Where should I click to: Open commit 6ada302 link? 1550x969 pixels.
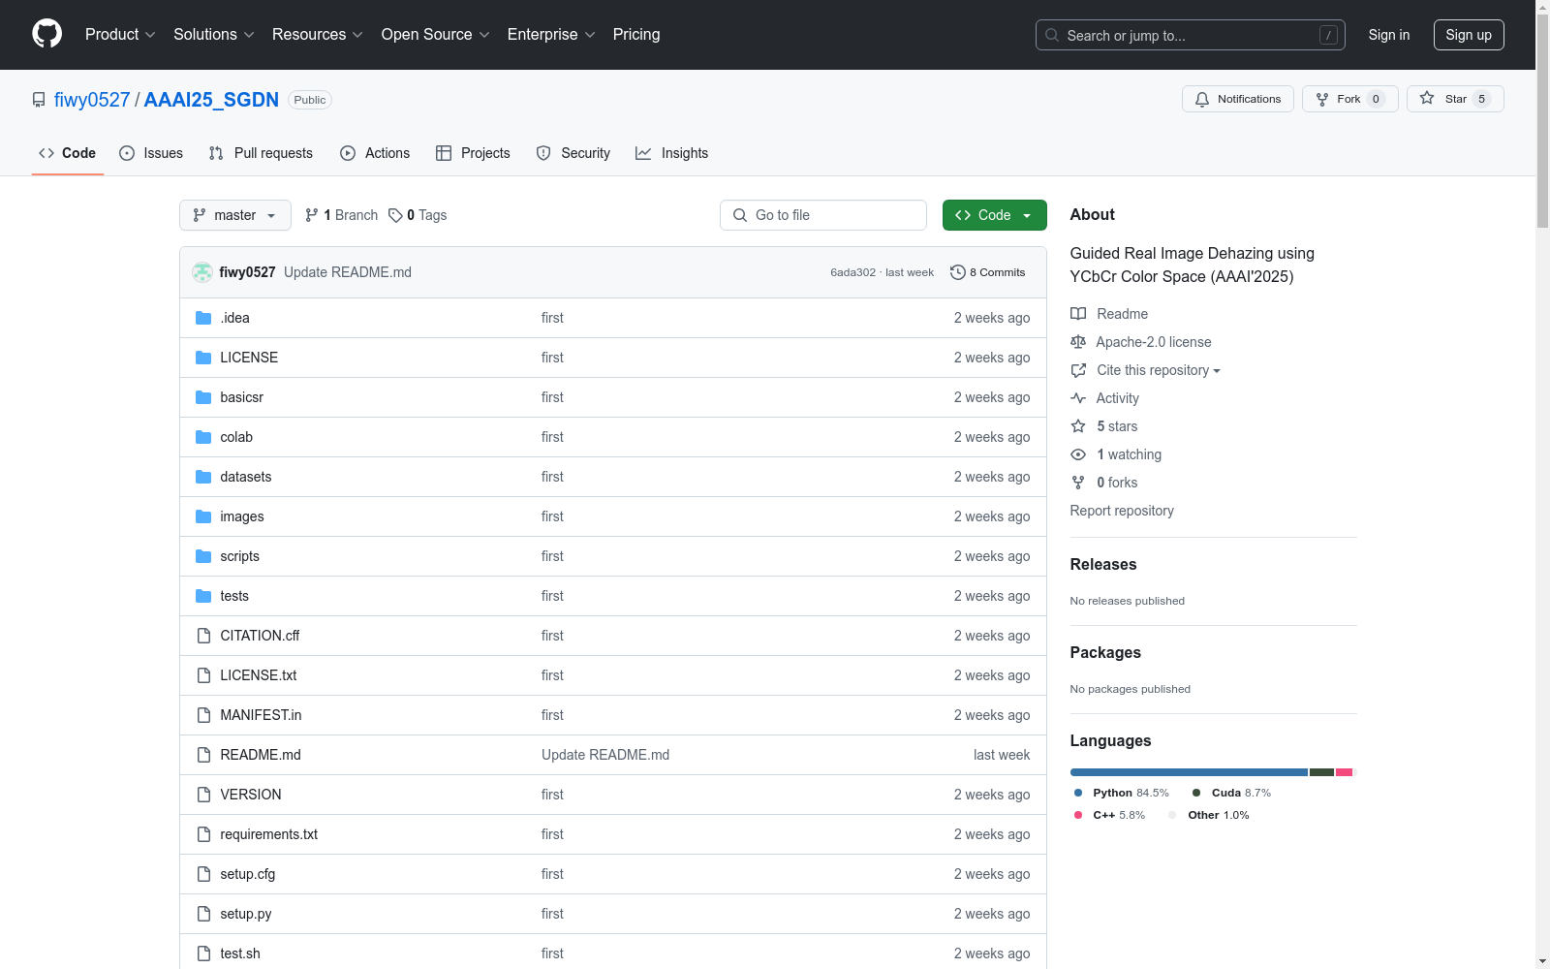click(852, 272)
